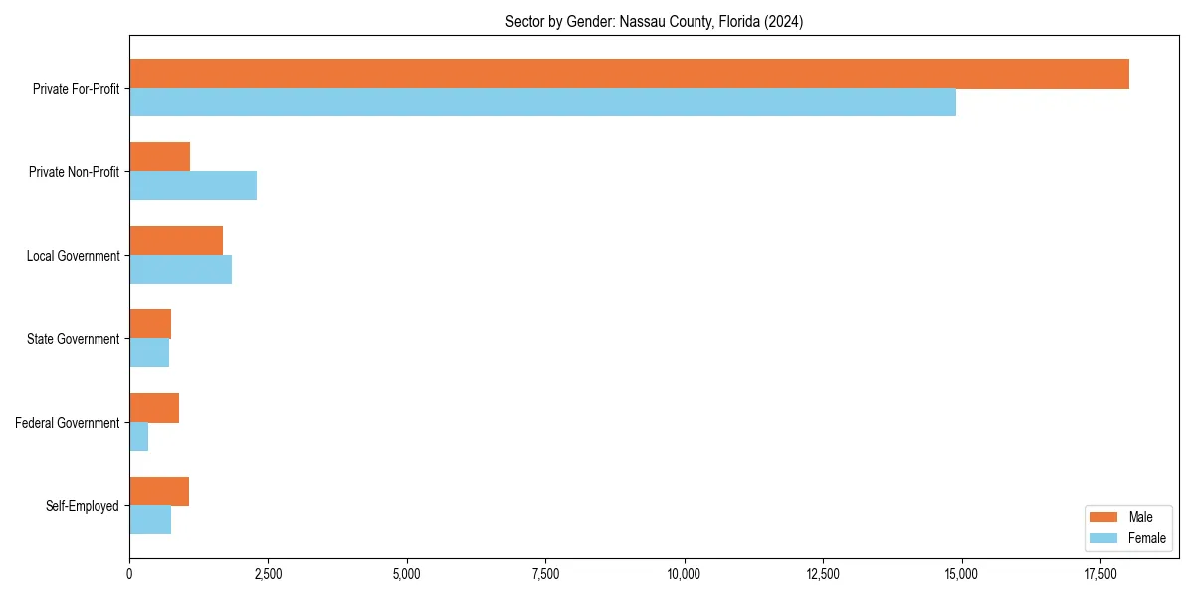Viewport: 1194px width, 597px height.
Task: Select the Male entry in the legend
Action: pyautogui.click(x=1140, y=517)
